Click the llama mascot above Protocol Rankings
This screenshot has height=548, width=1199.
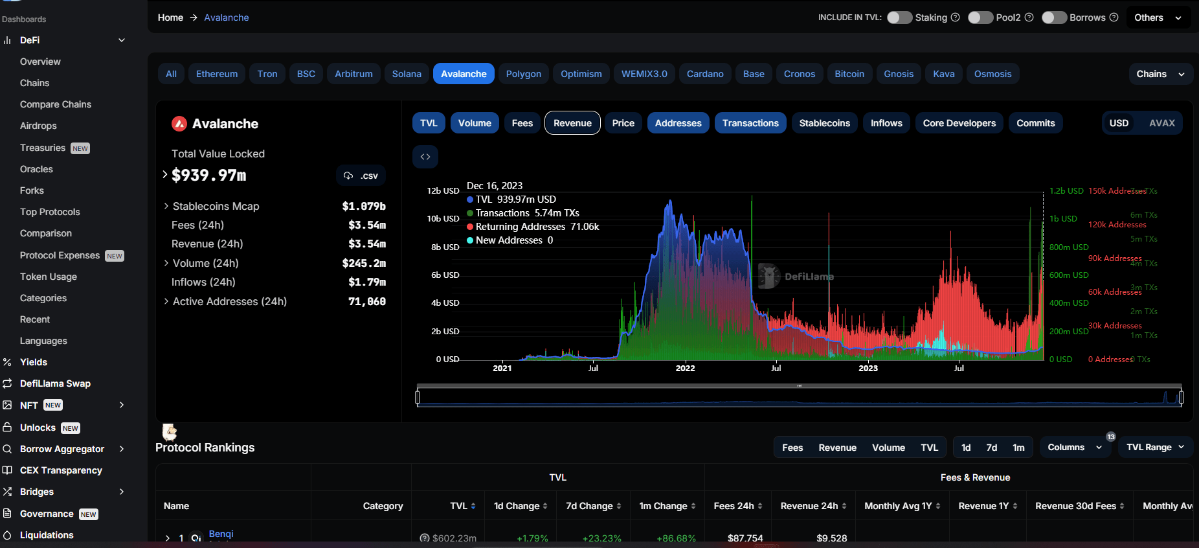pos(170,432)
